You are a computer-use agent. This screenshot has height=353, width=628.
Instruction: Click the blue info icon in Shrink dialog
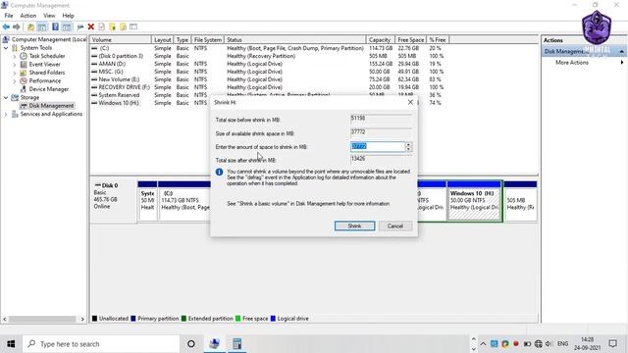219,172
